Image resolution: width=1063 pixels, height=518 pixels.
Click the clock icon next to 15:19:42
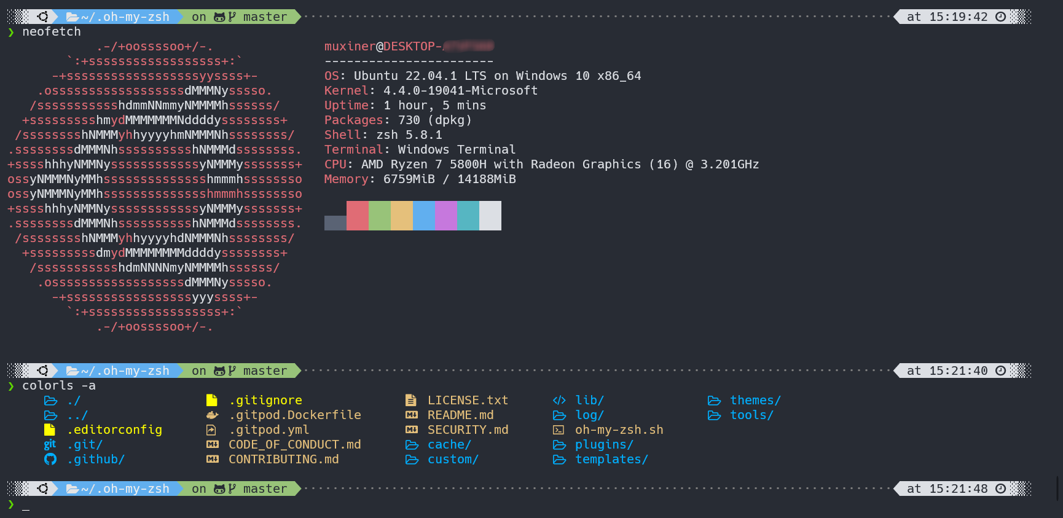[x=1001, y=17]
